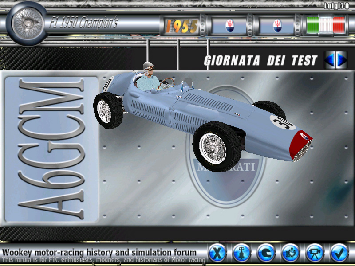Viewport: 355px width, 266px height.
Task: Click the left blue arrow beside Giornata dei Test
Action: [x=330, y=60]
